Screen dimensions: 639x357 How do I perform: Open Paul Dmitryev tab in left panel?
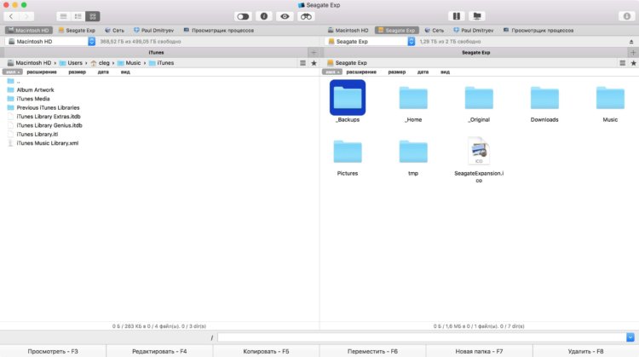coord(154,30)
